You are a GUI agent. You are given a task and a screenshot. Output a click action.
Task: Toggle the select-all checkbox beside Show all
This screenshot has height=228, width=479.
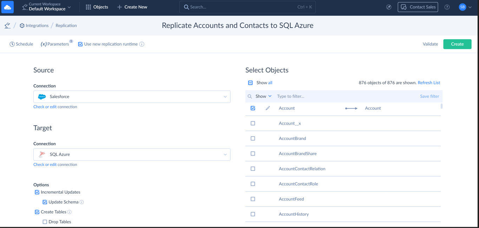click(x=250, y=83)
